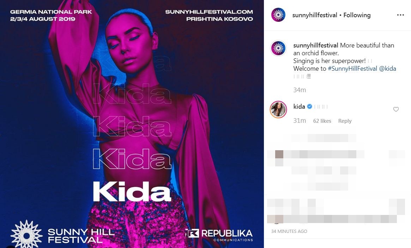Click the Sunny Hill Festival sunburst logo

click(x=27, y=235)
